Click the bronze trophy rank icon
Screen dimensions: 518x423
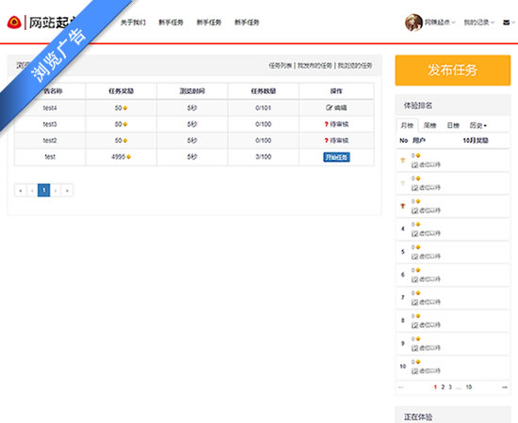click(403, 206)
